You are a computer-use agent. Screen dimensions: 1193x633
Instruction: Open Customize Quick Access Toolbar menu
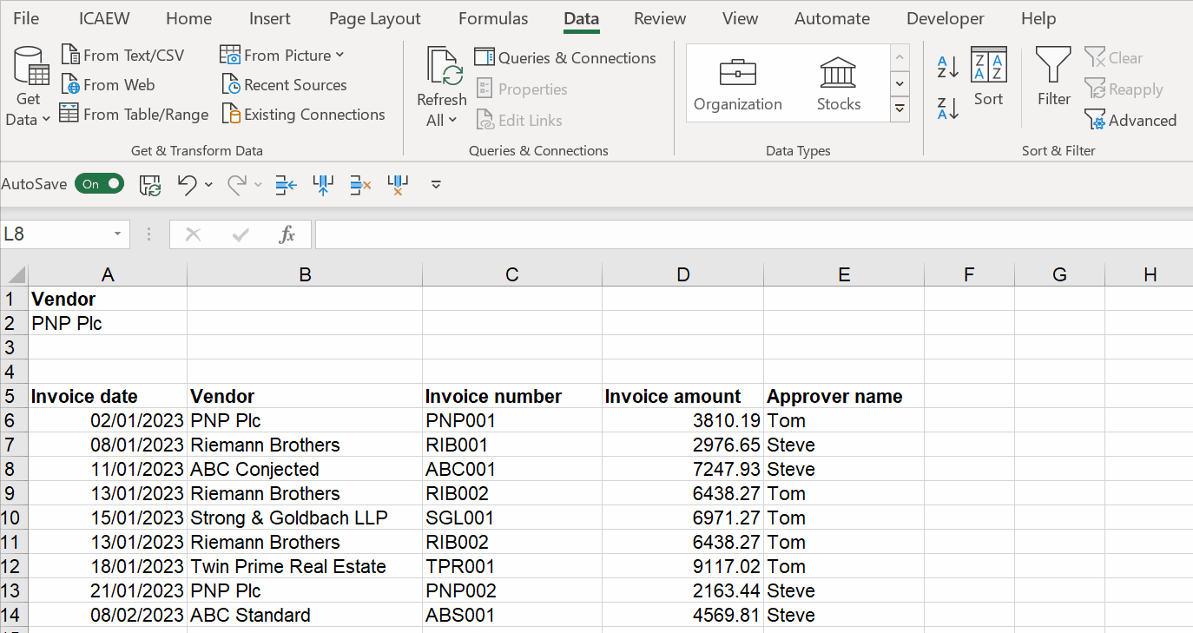(436, 184)
